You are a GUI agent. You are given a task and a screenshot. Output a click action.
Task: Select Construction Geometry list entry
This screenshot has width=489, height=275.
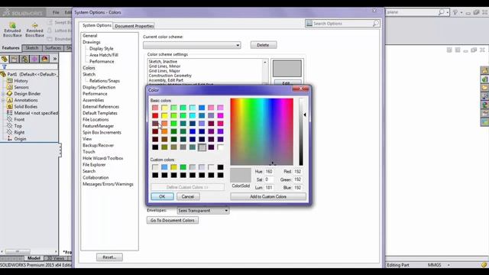170,76
